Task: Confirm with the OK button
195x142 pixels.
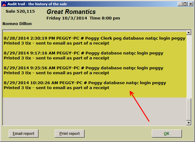Action: (x=167, y=134)
